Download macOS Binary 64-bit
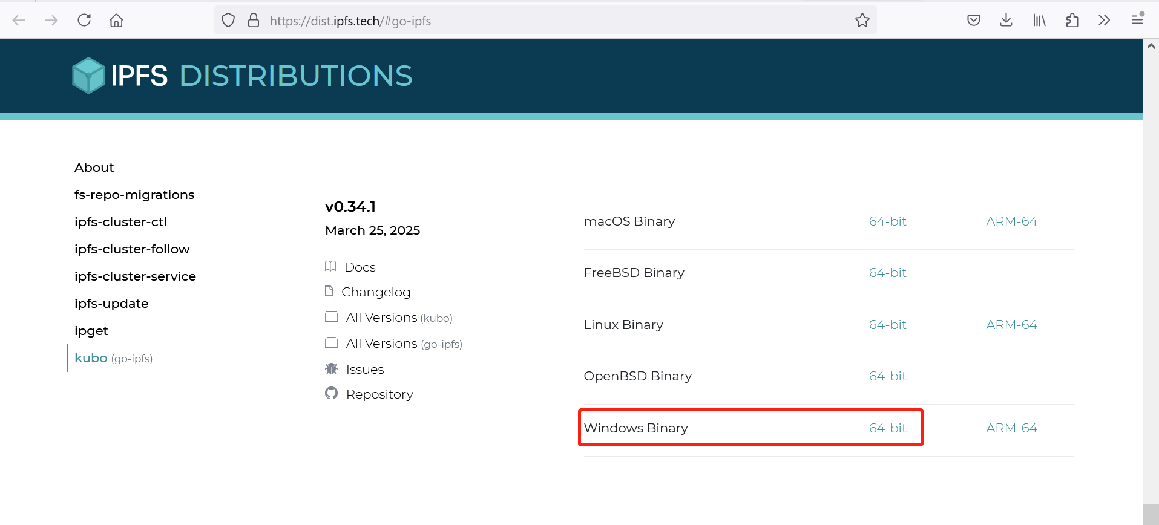1159x525 pixels. click(887, 221)
